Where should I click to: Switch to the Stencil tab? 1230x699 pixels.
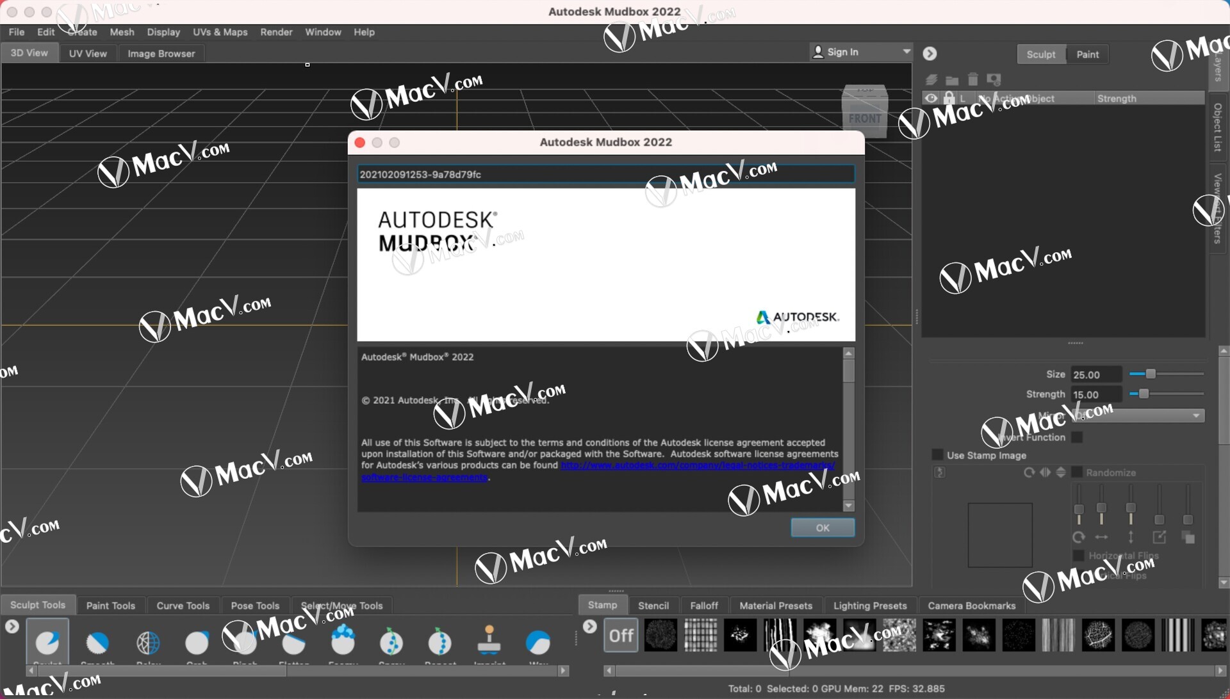(x=653, y=606)
